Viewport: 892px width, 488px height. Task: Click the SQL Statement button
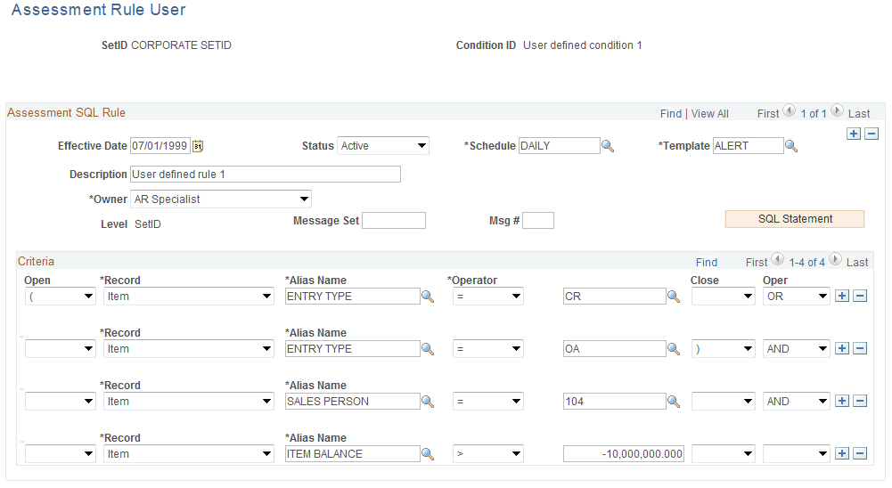point(795,219)
